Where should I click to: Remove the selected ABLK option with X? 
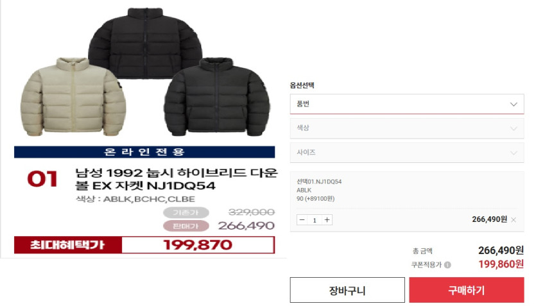514,220
